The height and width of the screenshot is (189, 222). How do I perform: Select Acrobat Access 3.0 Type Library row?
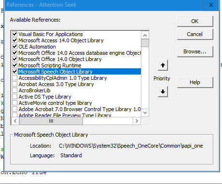pos(56,84)
